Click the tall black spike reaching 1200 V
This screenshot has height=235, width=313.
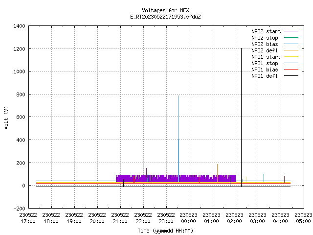[241, 117]
